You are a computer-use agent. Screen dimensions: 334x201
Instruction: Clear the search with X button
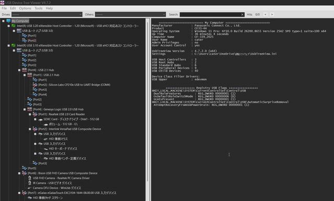pyautogui.click(x=242, y=15)
